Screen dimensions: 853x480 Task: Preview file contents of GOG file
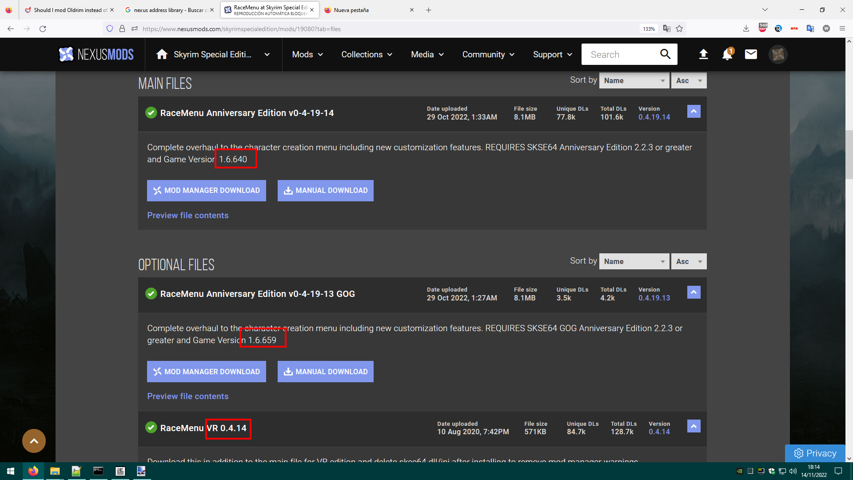188,396
